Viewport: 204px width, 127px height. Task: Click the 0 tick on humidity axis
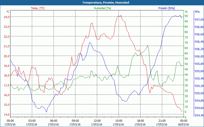coord(186,117)
